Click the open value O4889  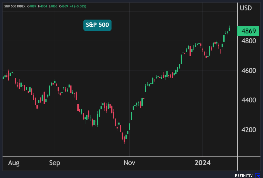click(32, 6)
